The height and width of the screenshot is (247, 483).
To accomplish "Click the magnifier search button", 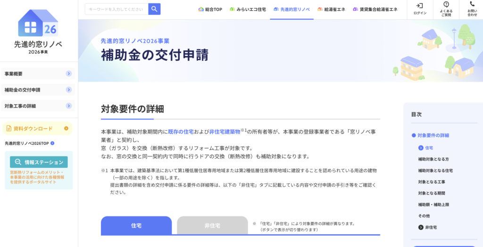I will [154, 9].
